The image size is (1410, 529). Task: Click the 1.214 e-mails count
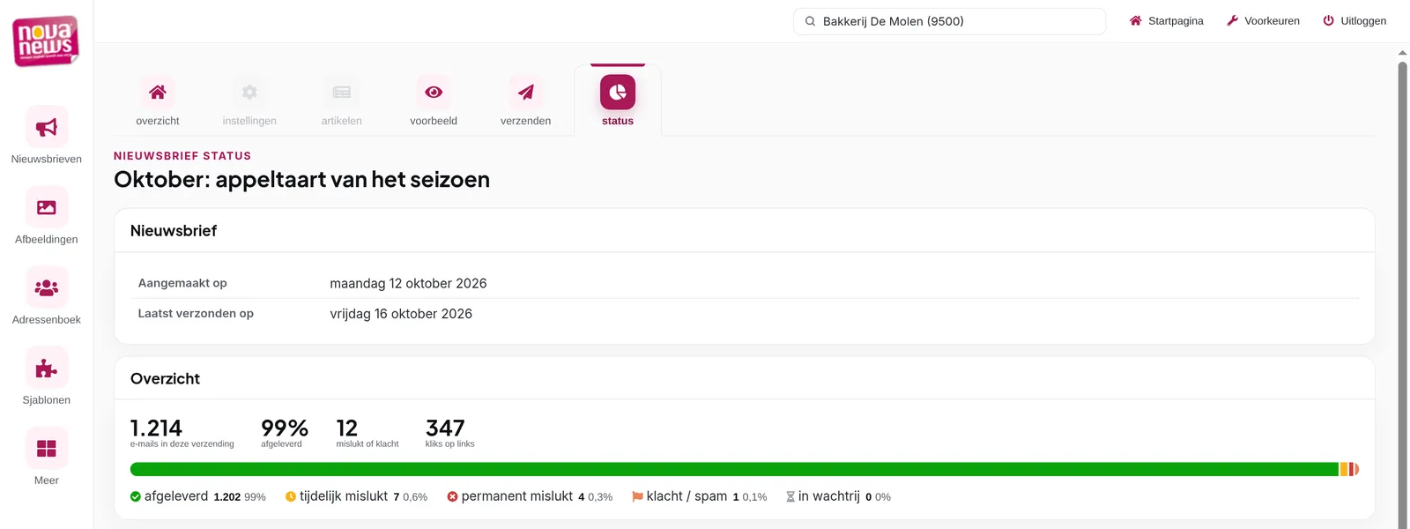click(156, 428)
